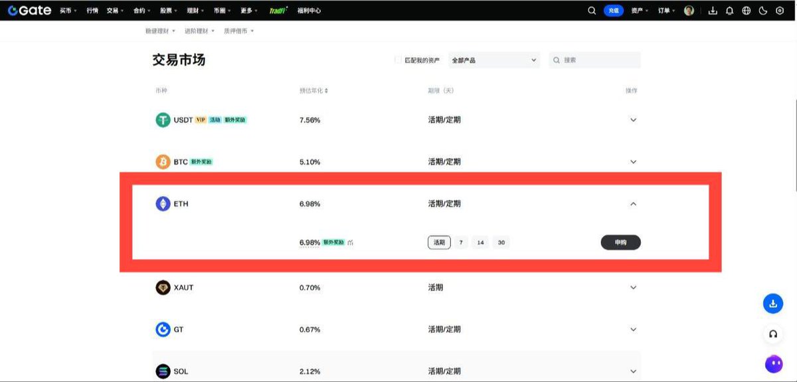Open the 更多 menu
The height and width of the screenshot is (382, 797).
250,11
